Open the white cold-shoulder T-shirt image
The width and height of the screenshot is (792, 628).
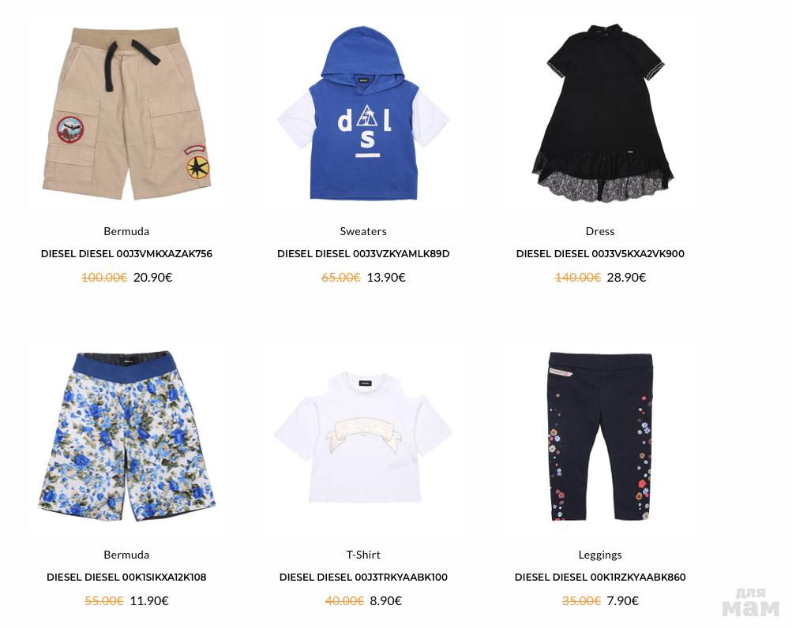(x=363, y=436)
